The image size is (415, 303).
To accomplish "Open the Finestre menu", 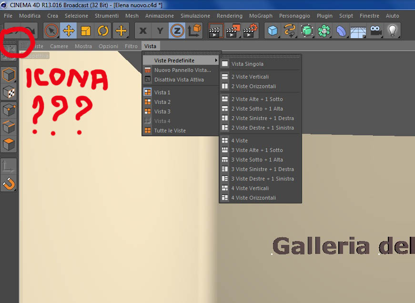I will pos(369,16).
